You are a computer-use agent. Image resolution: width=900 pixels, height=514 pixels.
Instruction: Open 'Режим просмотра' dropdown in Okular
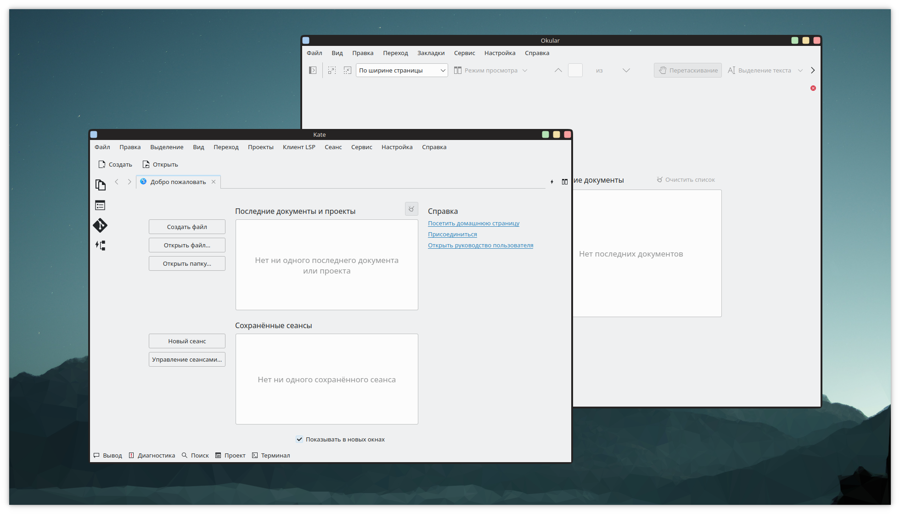click(x=491, y=70)
